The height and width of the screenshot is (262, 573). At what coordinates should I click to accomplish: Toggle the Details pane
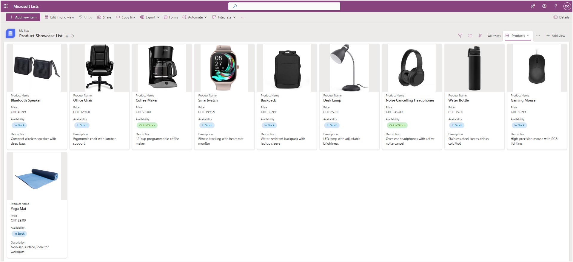[561, 17]
